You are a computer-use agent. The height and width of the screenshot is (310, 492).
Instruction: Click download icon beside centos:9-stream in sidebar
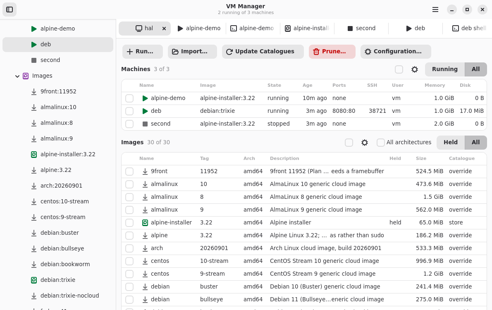coord(34,217)
